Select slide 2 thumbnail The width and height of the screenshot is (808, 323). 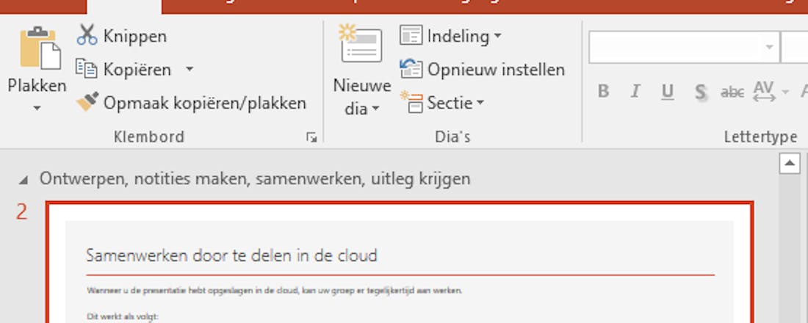coord(400,264)
